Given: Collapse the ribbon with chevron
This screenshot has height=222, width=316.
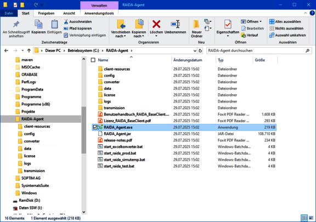Looking at the screenshot, I should pos(306,13).
